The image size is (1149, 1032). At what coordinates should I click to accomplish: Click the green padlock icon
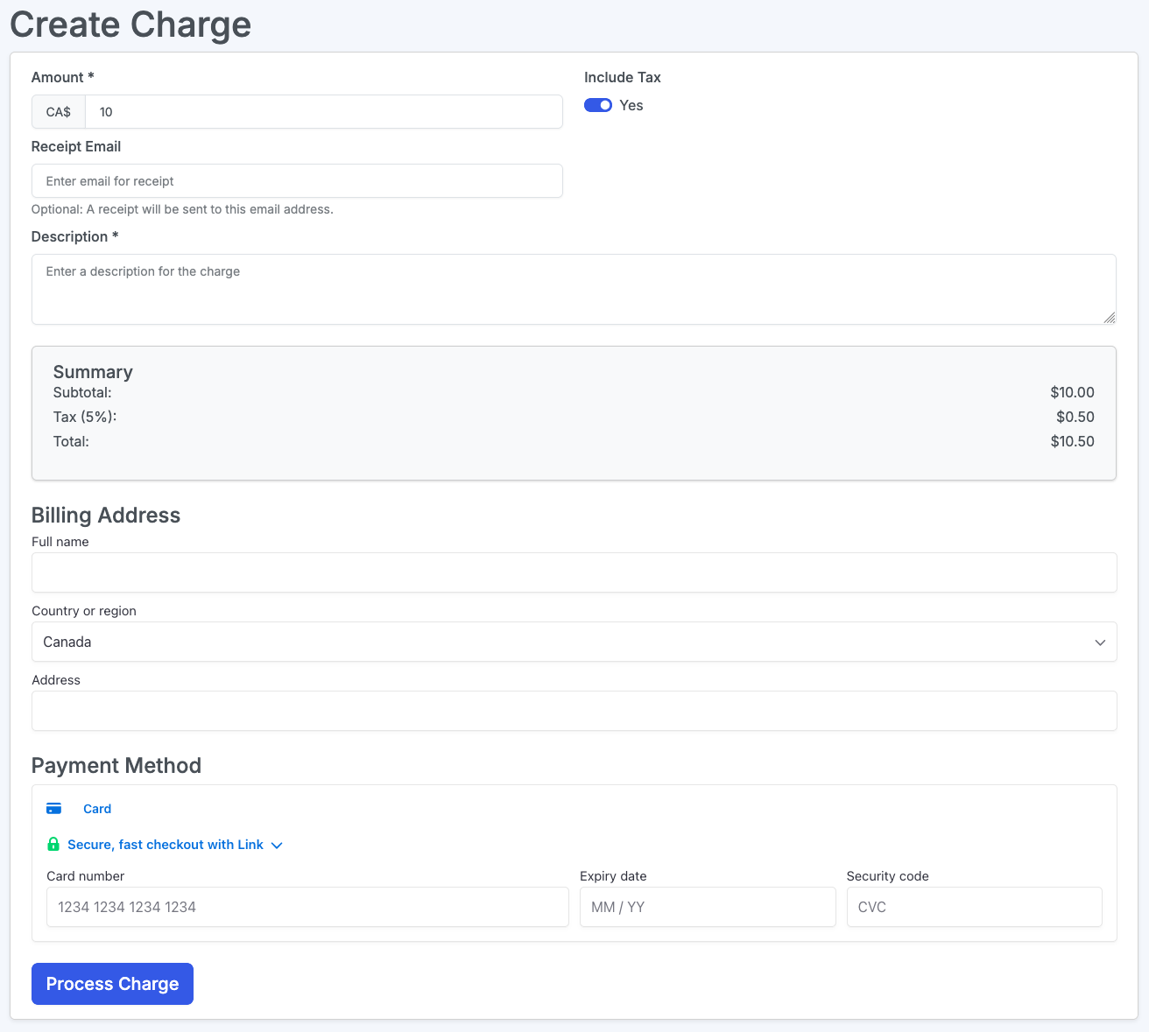53,845
